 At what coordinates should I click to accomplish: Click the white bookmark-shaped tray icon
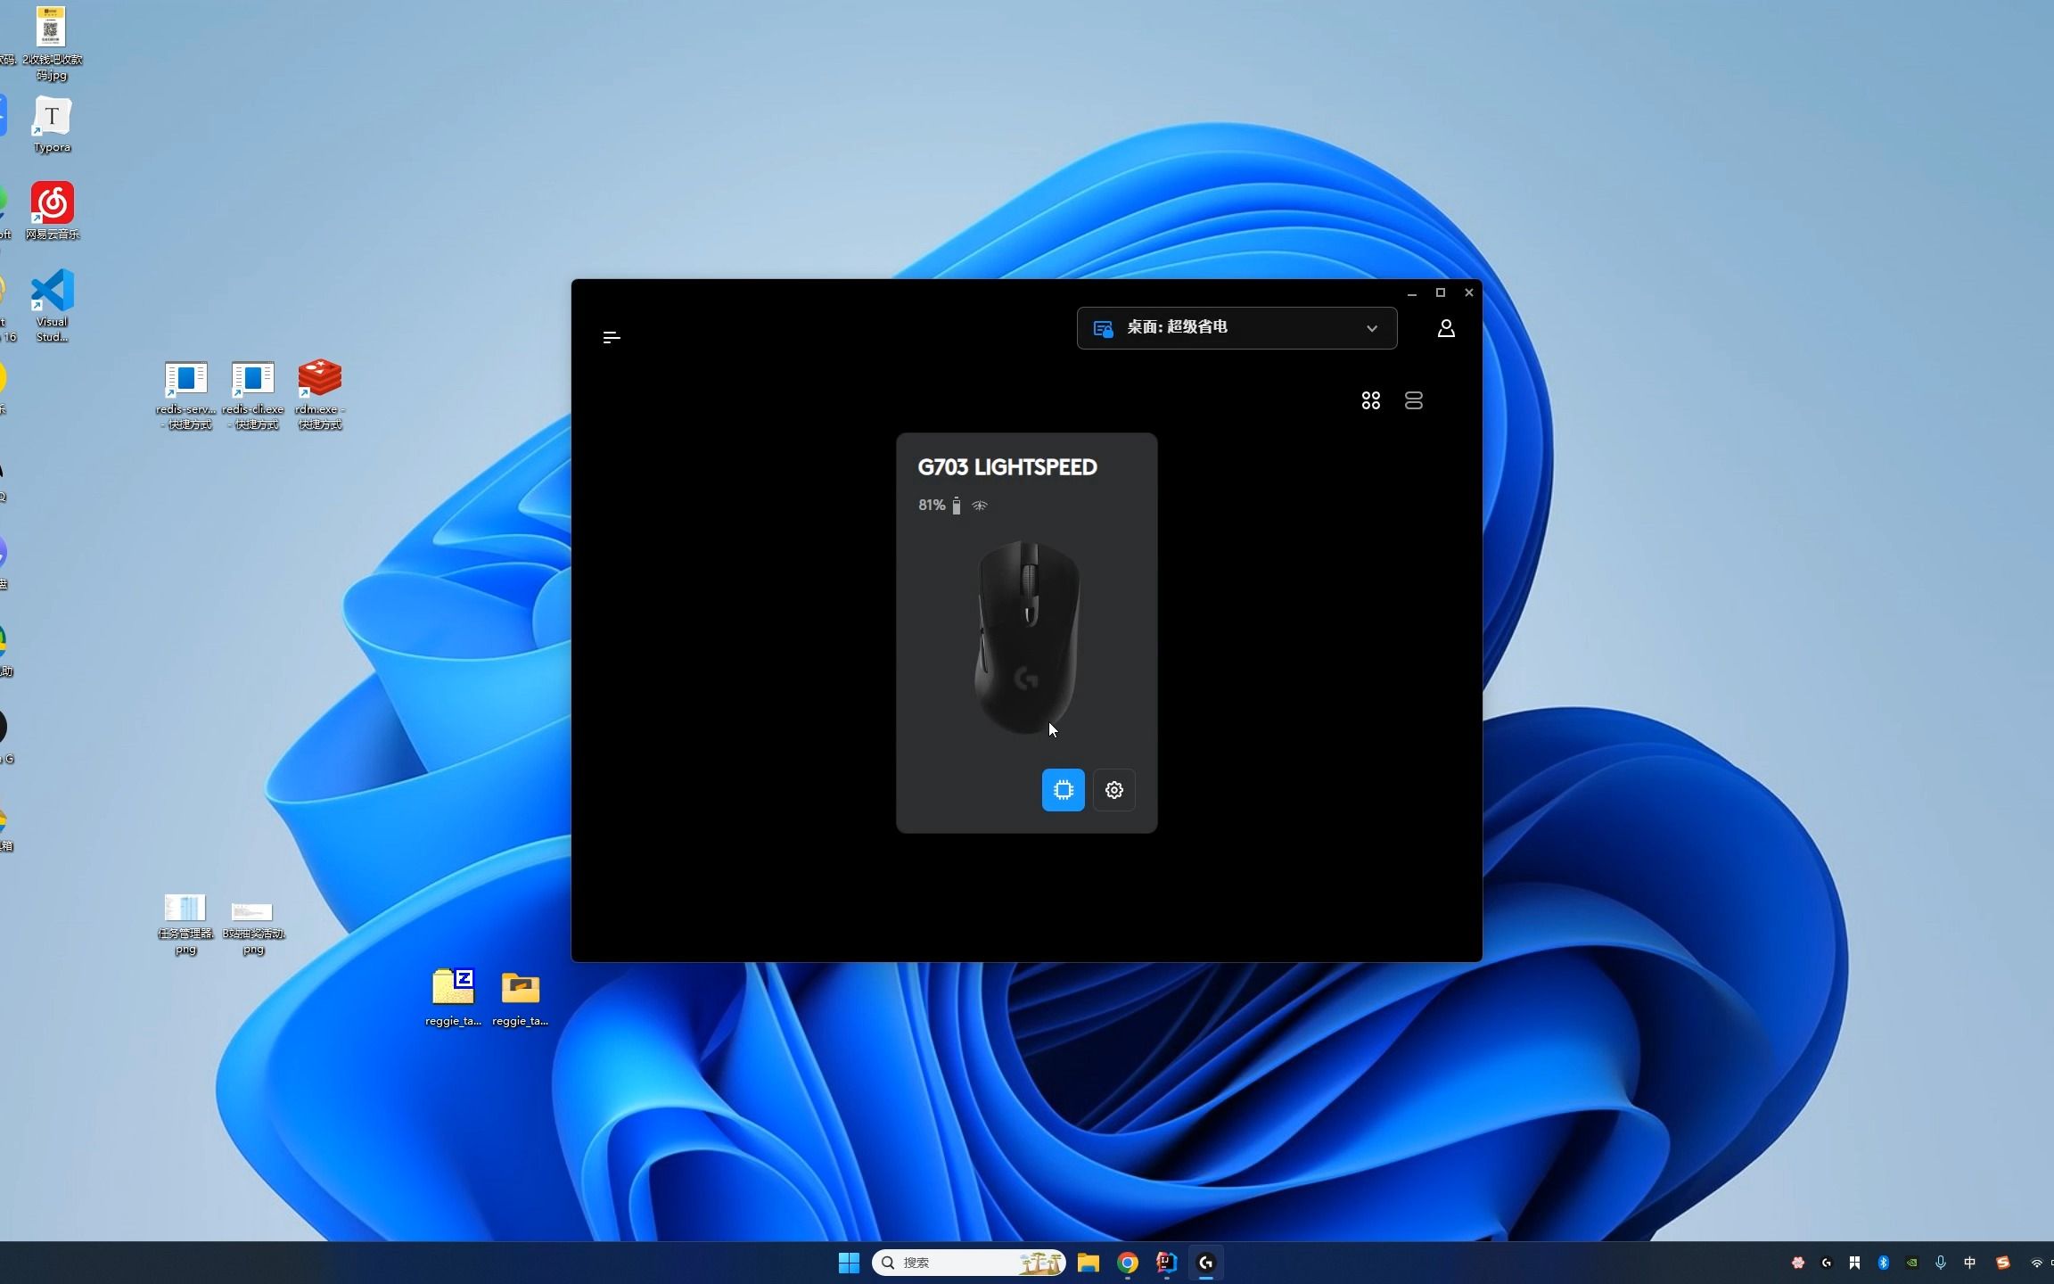(x=1855, y=1263)
